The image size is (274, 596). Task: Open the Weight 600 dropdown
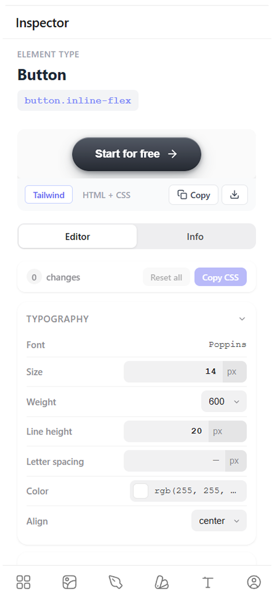coord(224,401)
